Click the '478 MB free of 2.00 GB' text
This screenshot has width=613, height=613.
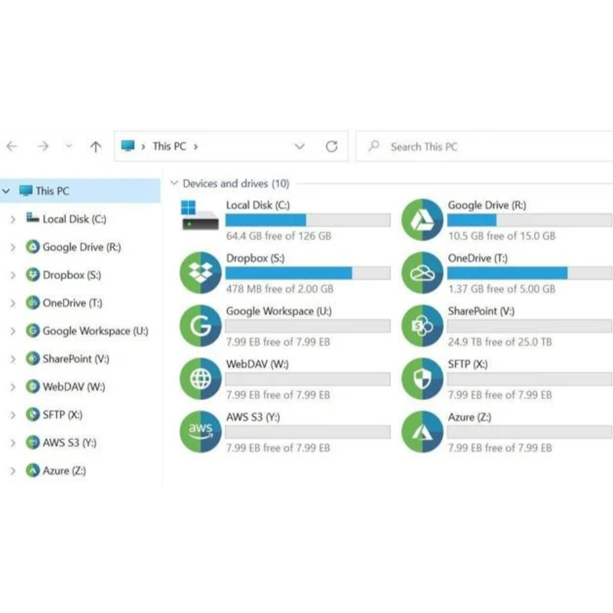pos(279,289)
